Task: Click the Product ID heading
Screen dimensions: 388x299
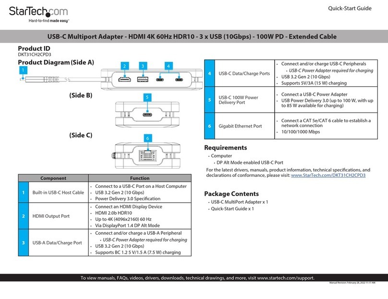Action: tap(34, 48)
